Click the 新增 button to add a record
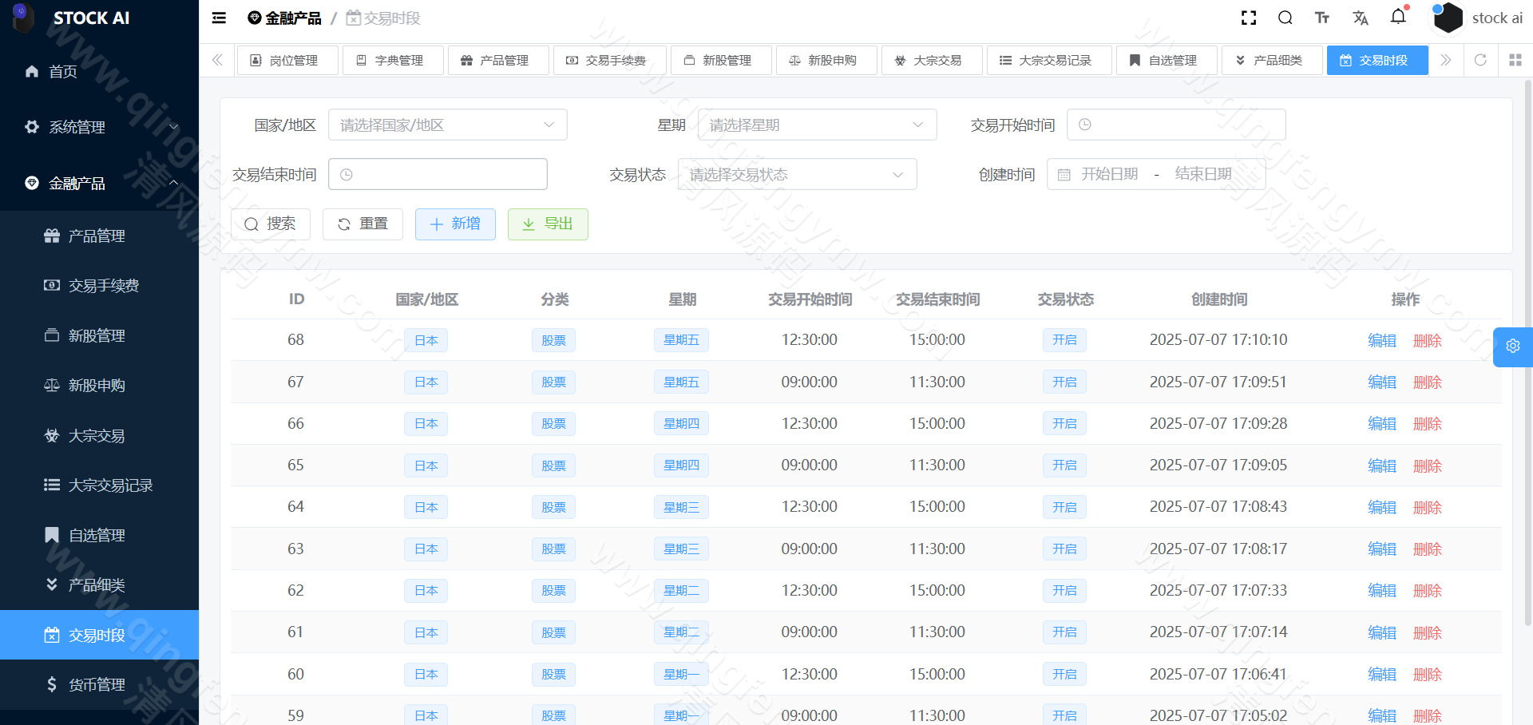Screen dimensions: 1533x725 pyautogui.click(x=455, y=224)
